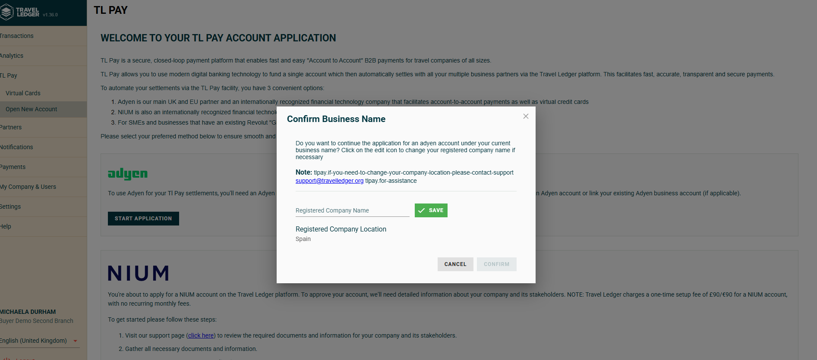Follow the "click here" support page link
Screen dimensions: 817x360
tap(201, 335)
